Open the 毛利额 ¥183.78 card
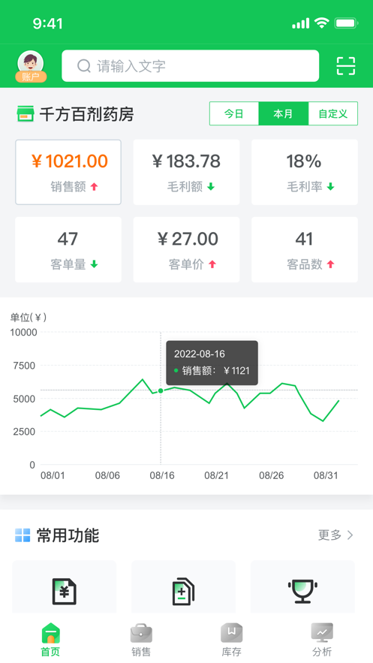 [186, 172]
